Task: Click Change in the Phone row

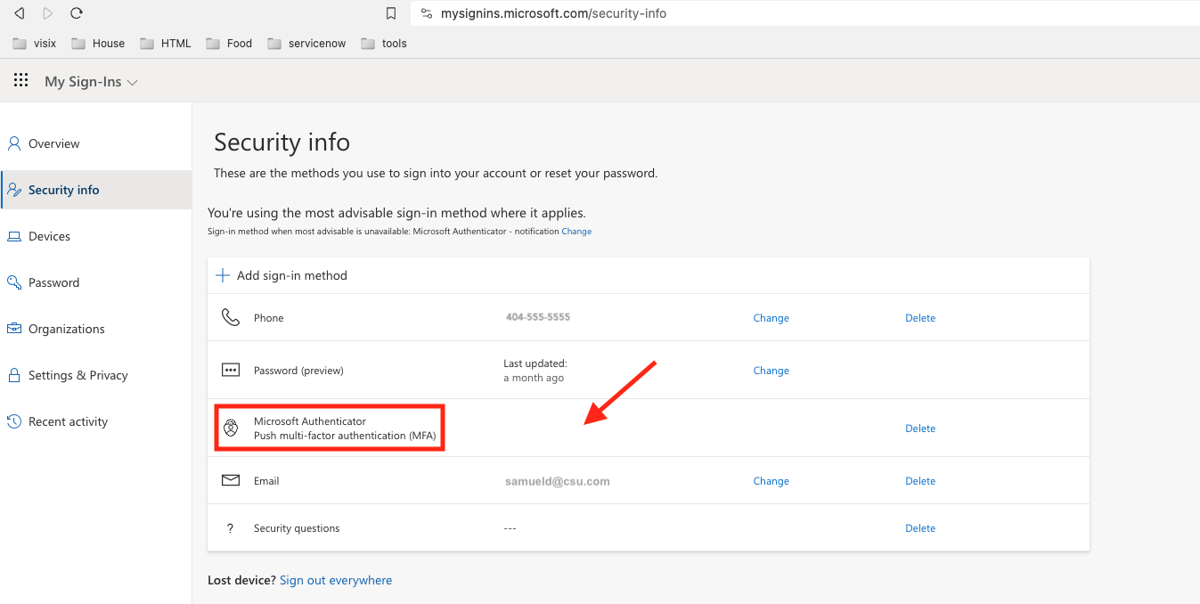Action: click(x=771, y=318)
